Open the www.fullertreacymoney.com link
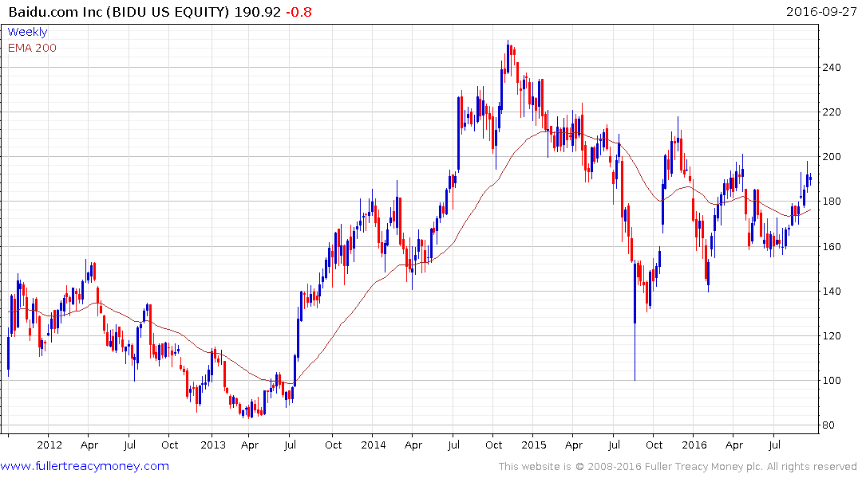 pyautogui.click(x=85, y=466)
